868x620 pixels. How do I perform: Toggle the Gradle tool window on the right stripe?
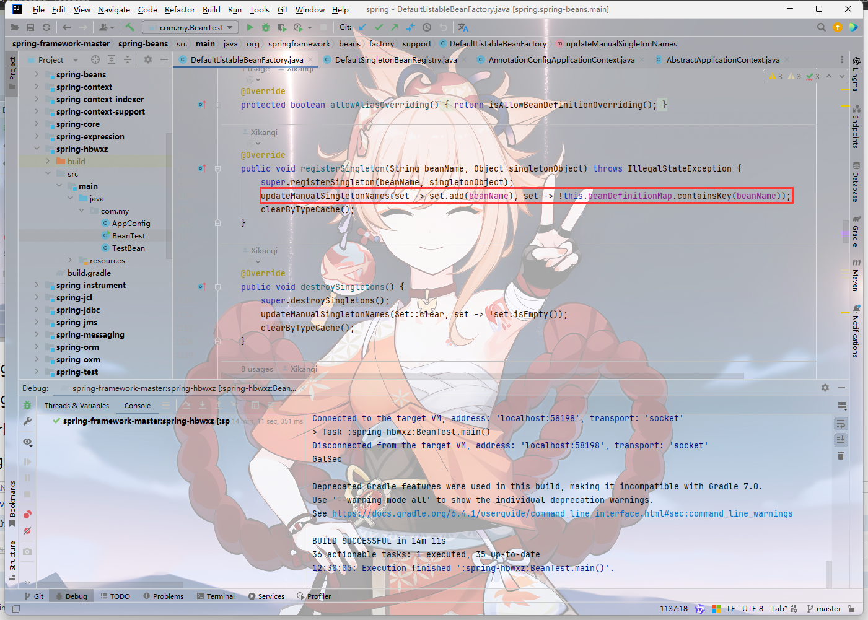[x=856, y=231]
